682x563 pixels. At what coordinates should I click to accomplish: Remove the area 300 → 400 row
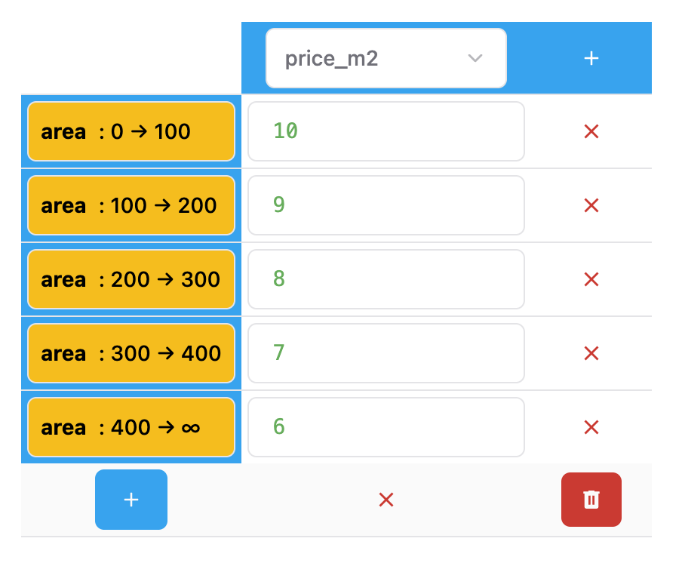click(x=591, y=353)
